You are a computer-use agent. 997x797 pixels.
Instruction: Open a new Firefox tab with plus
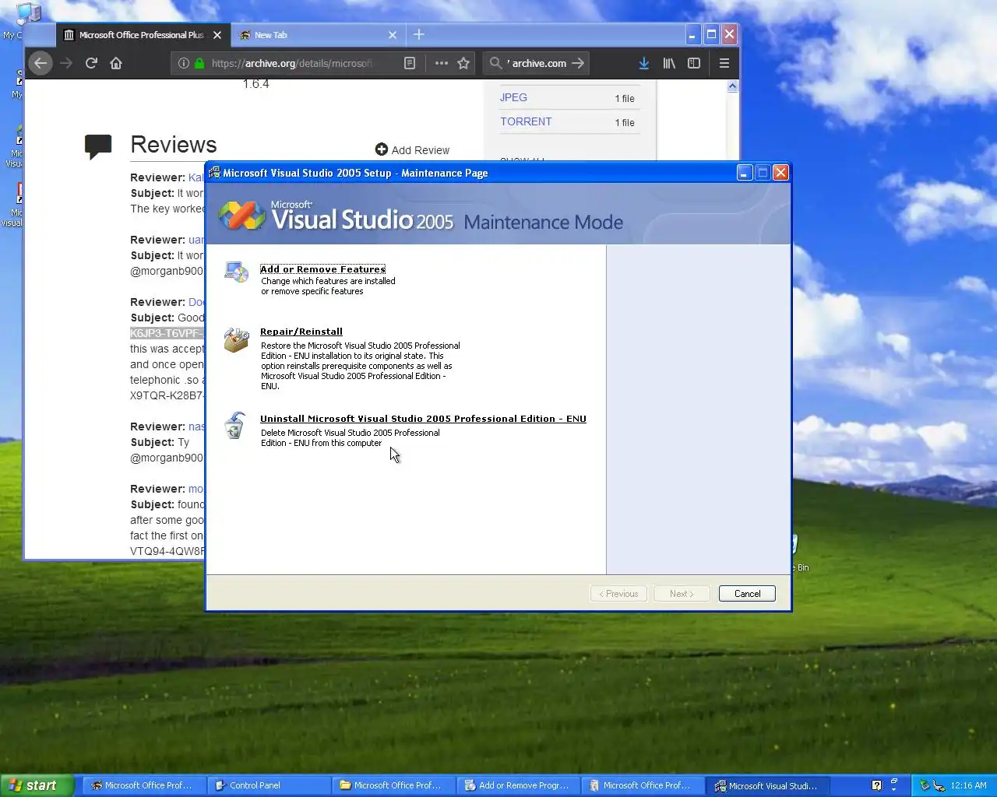tap(419, 34)
